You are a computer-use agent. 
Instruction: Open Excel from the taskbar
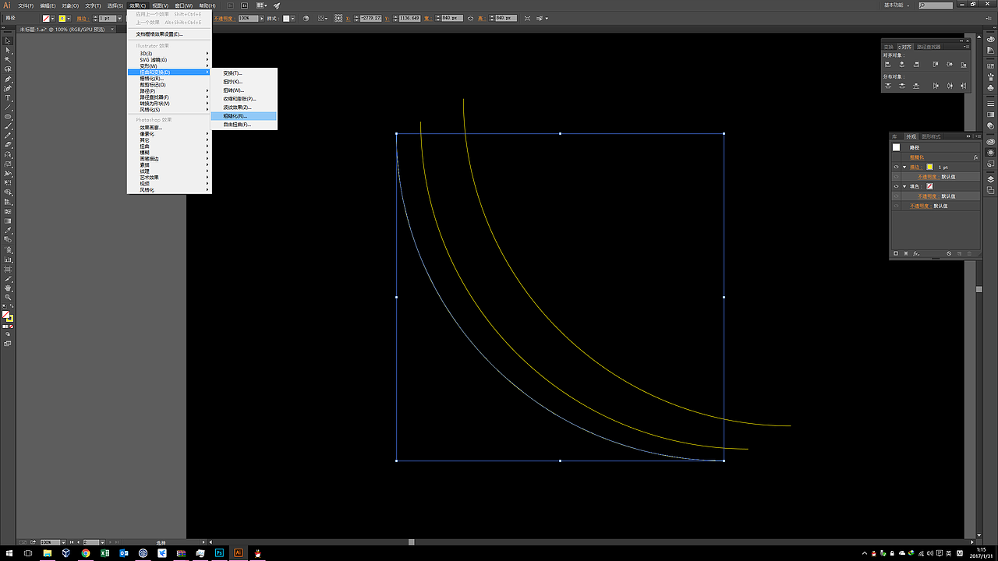[104, 553]
